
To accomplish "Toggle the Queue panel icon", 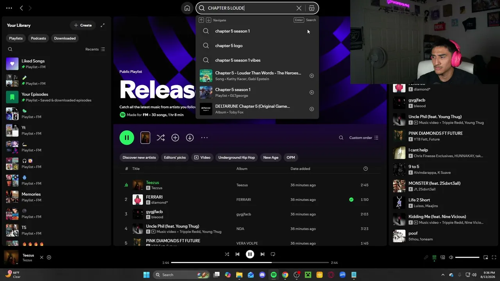I will [x=434, y=258].
